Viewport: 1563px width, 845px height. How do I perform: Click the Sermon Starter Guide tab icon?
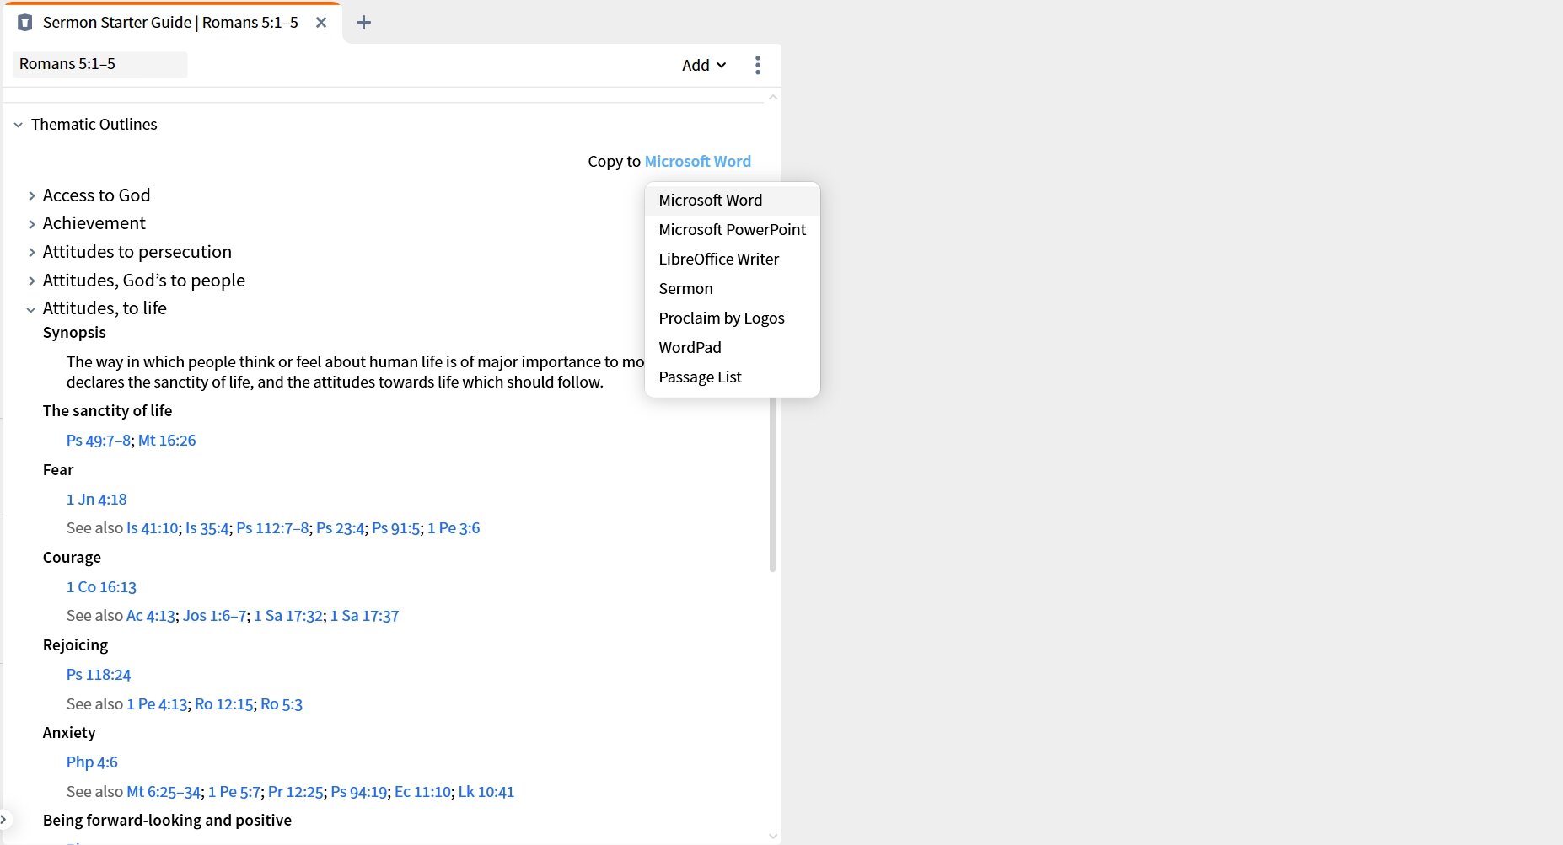pyautogui.click(x=25, y=23)
